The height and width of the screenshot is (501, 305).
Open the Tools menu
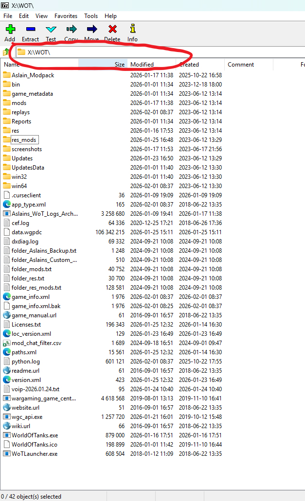(x=91, y=16)
